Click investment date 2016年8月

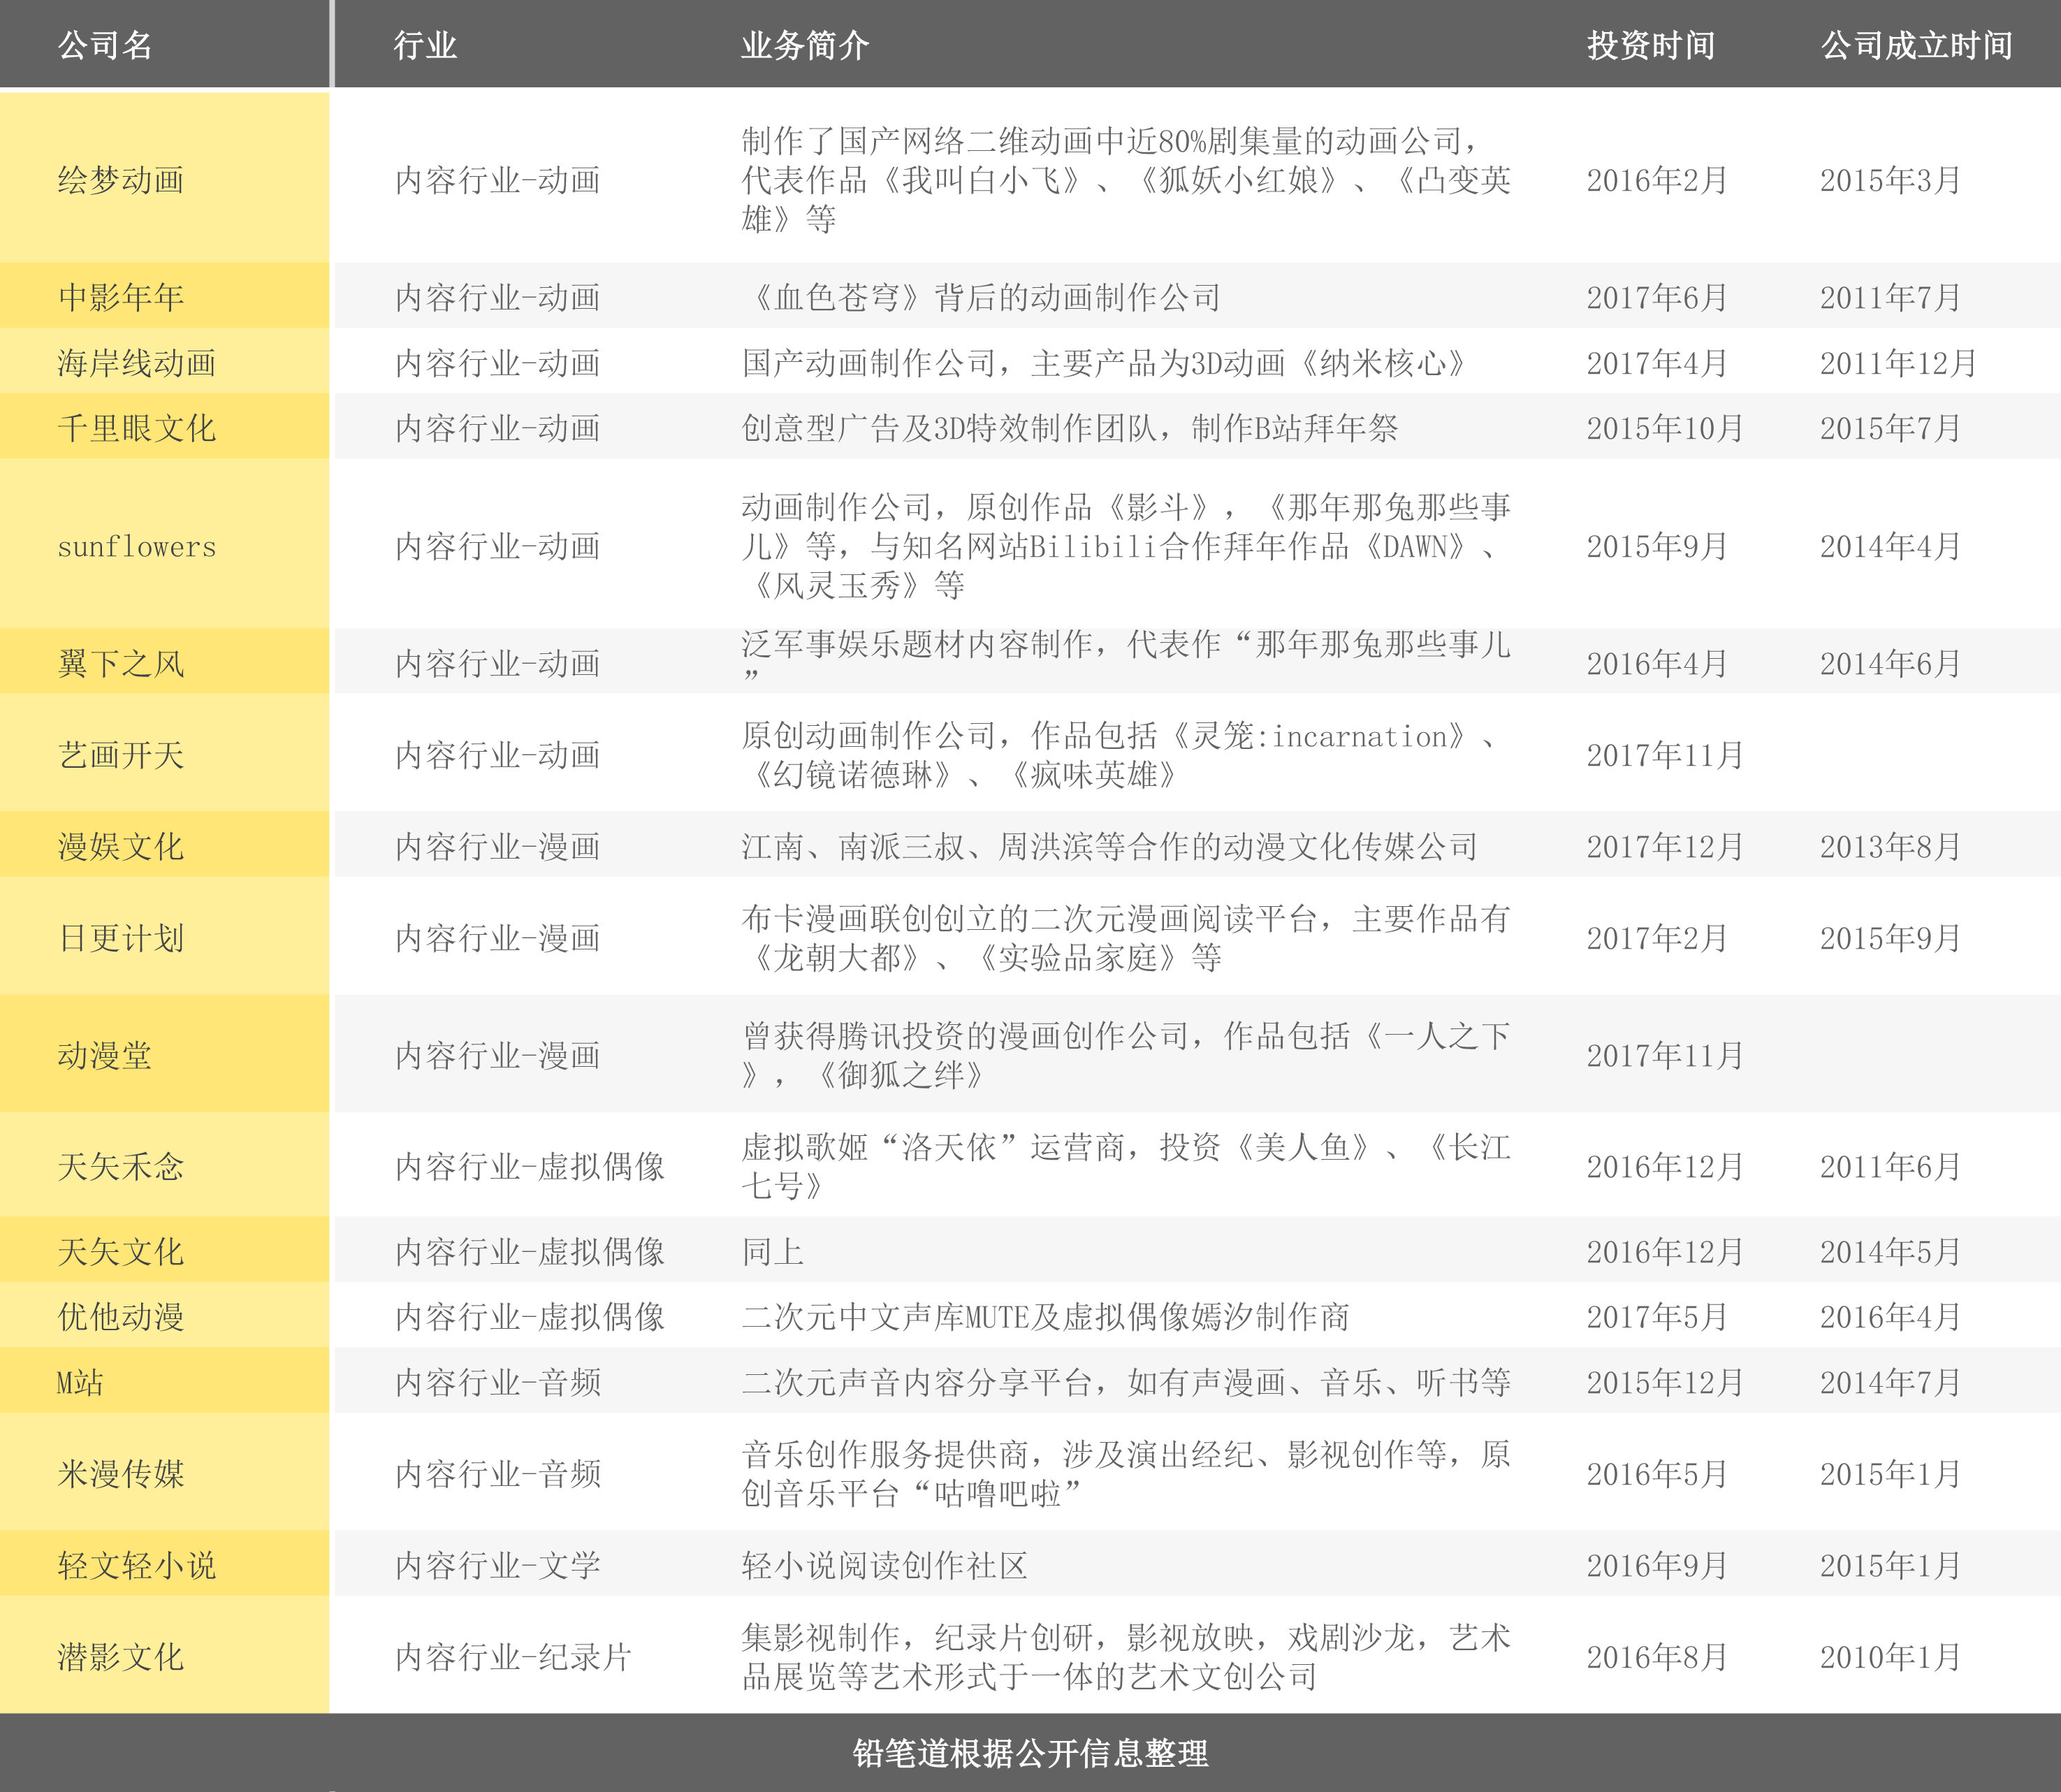pyautogui.click(x=1657, y=1657)
